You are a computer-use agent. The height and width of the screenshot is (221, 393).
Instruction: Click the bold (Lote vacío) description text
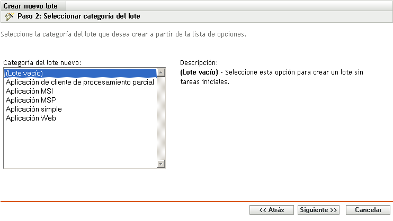pyautogui.click(x=199, y=72)
